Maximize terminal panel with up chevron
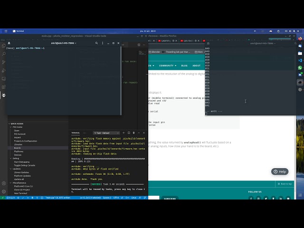Image resolution: width=304 pixels, height=228 pixels. [x=139, y=133]
